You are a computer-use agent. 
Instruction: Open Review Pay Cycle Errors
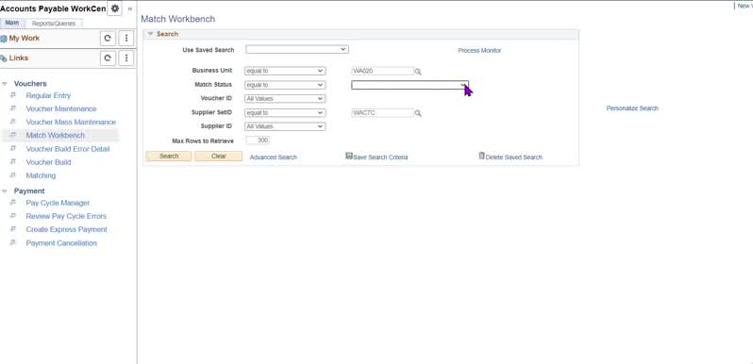pos(66,216)
